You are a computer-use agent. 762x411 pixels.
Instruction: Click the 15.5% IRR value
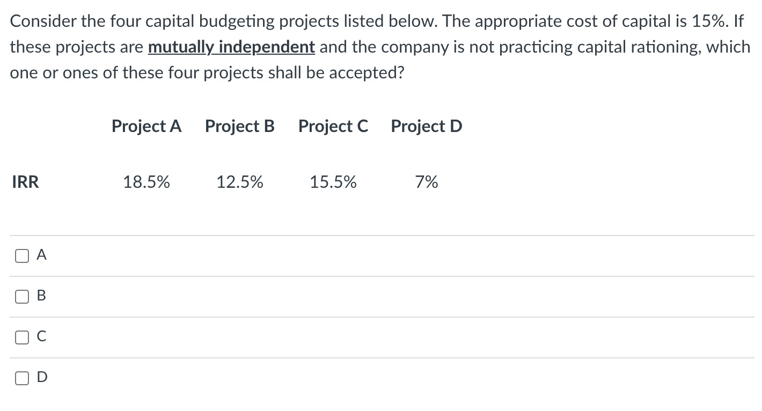(333, 182)
